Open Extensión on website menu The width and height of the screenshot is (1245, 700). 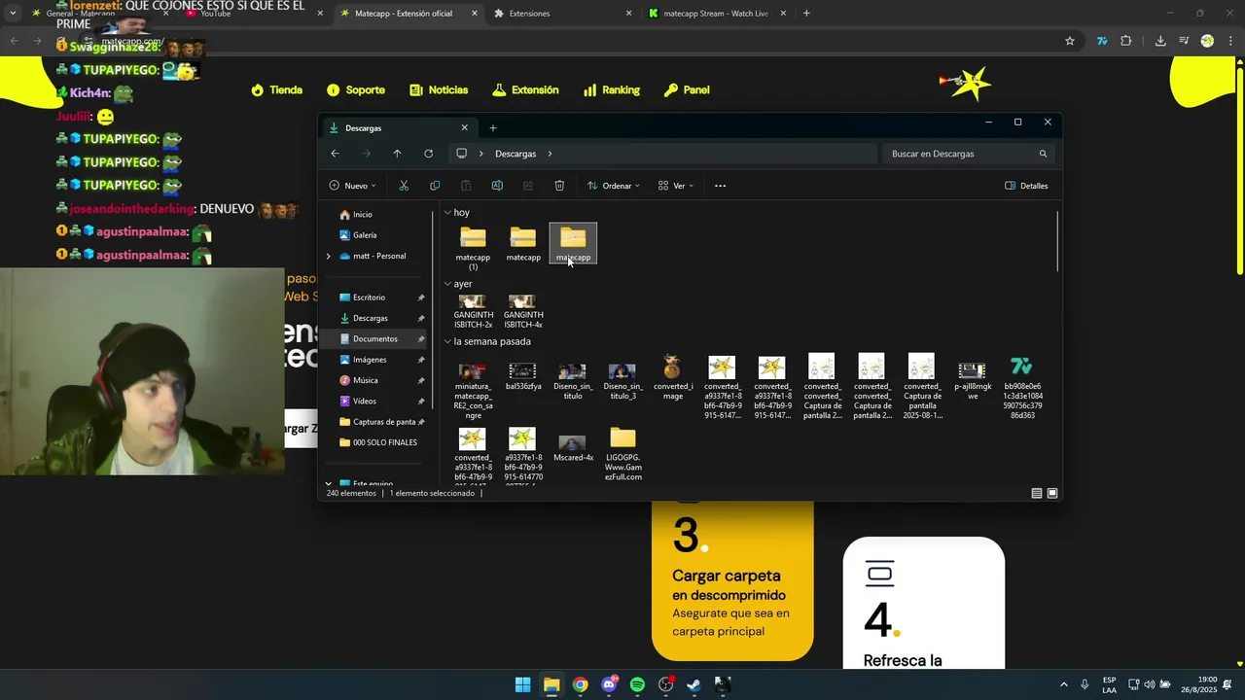tap(525, 90)
